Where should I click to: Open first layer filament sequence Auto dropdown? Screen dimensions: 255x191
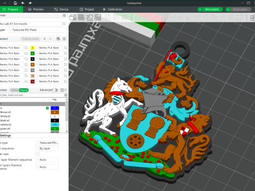(47, 160)
